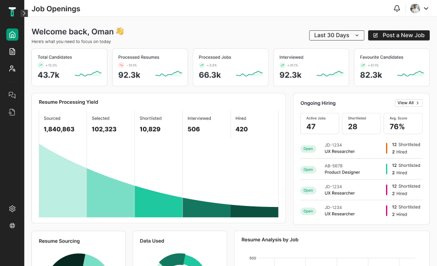This screenshot has width=437, height=266.
Task: Select the Interviewed funnel segment
Action: tap(207, 208)
